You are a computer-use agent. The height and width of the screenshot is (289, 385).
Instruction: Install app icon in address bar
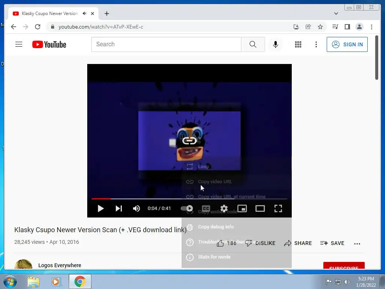pos(296,27)
